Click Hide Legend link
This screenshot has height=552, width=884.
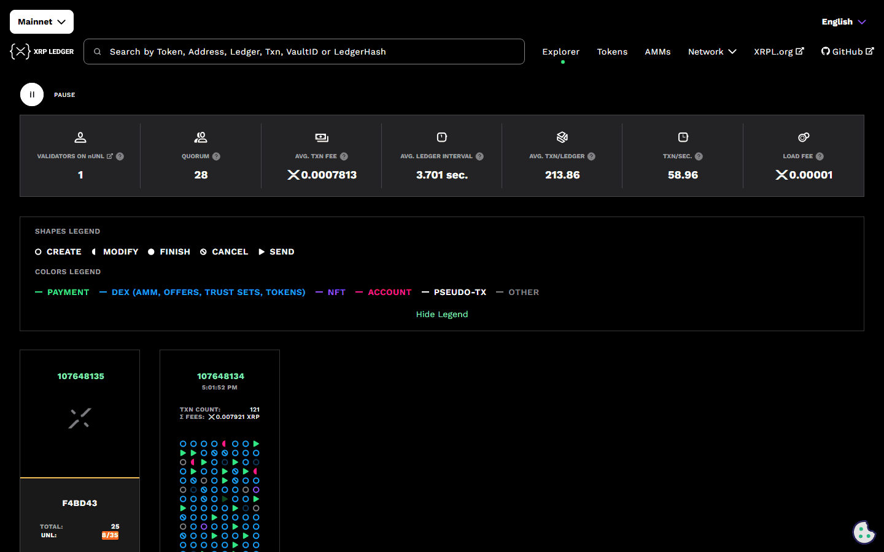click(x=442, y=314)
